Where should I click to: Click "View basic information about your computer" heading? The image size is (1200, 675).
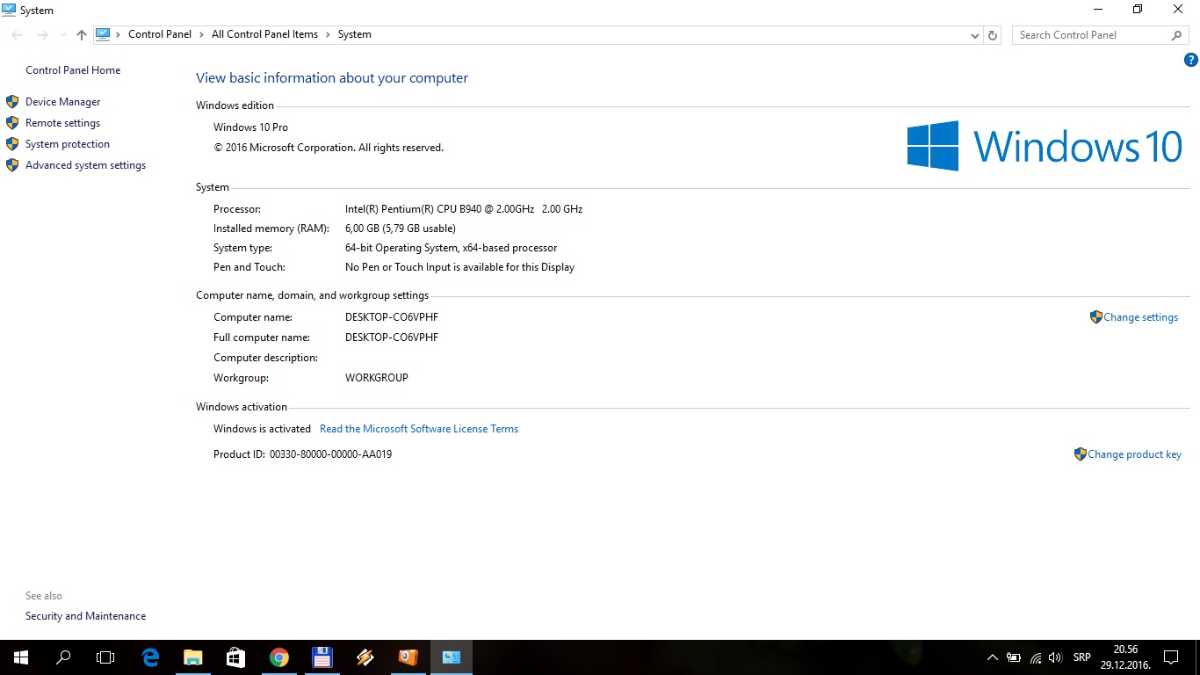pyautogui.click(x=332, y=78)
